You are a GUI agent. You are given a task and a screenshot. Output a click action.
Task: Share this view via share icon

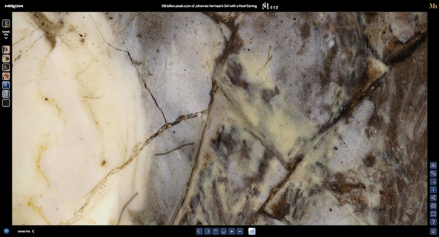(433, 198)
